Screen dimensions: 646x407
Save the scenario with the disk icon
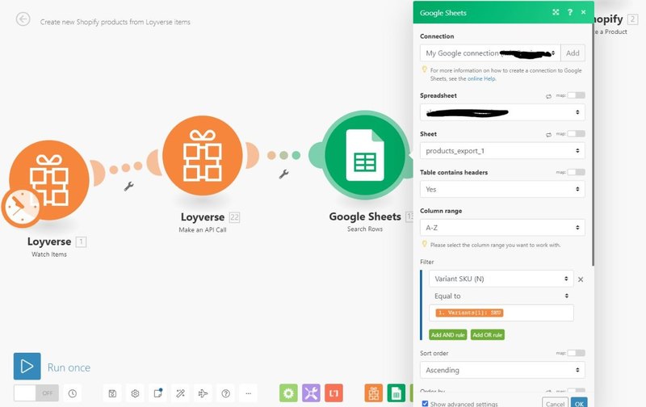(x=112, y=393)
